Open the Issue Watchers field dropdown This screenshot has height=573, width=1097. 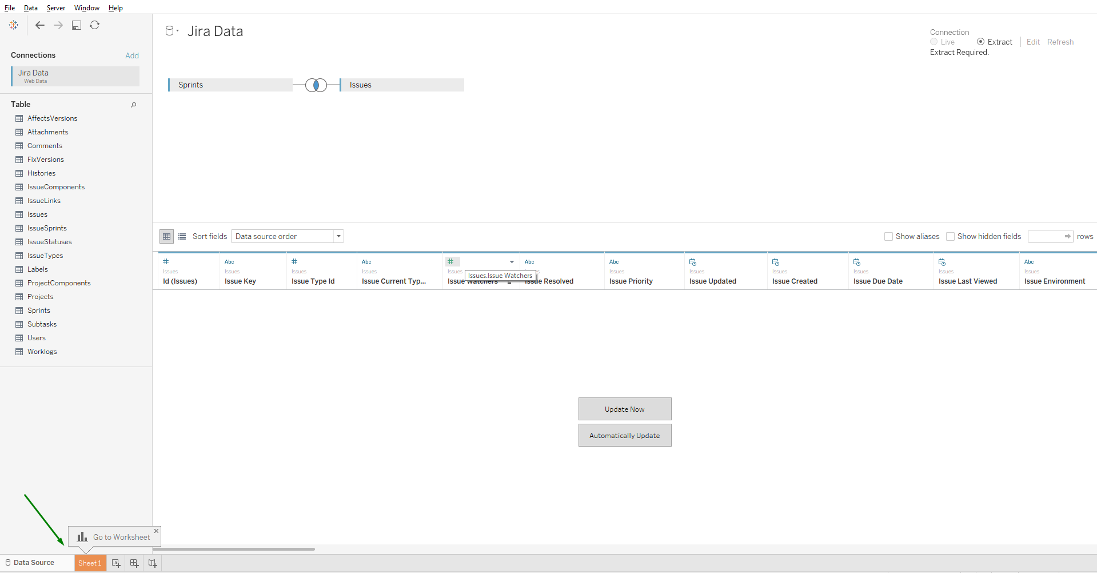pos(512,262)
